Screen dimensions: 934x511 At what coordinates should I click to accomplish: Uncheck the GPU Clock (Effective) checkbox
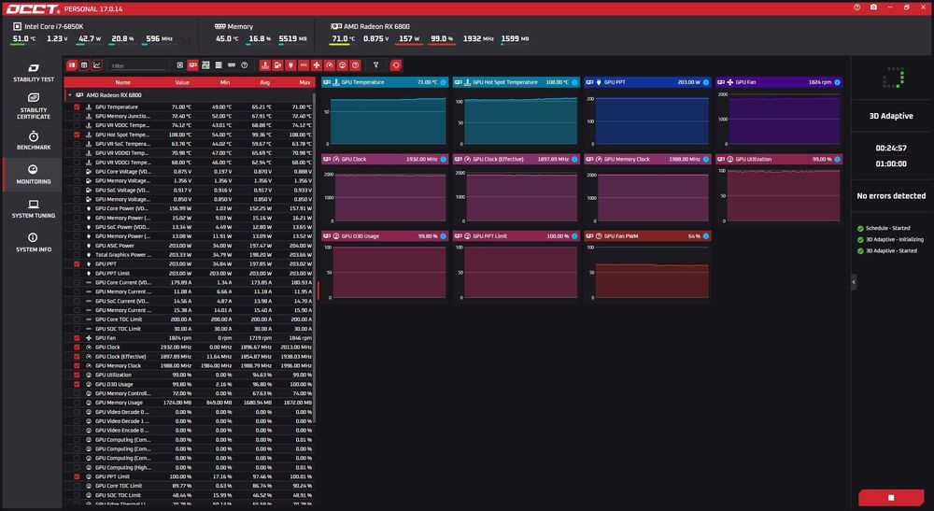pyautogui.click(x=77, y=356)
